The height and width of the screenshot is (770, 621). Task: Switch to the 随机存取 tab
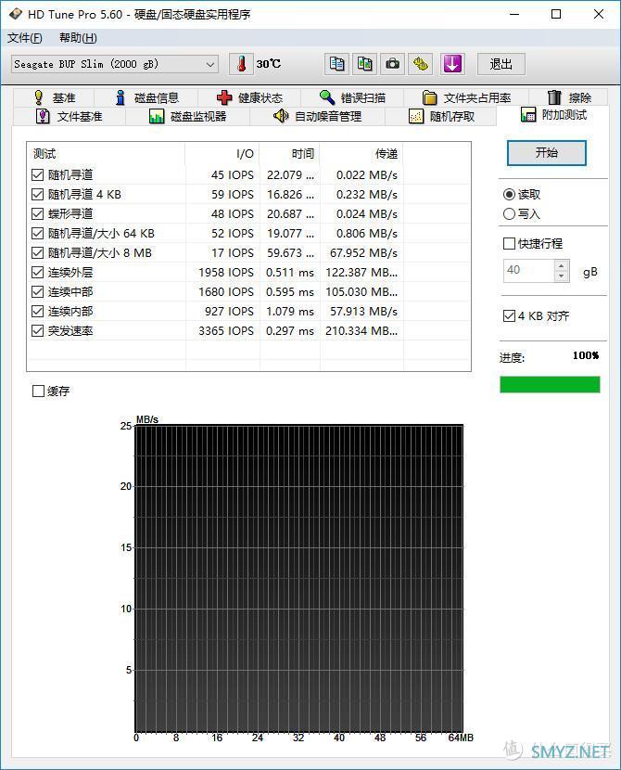click(441, 116)
